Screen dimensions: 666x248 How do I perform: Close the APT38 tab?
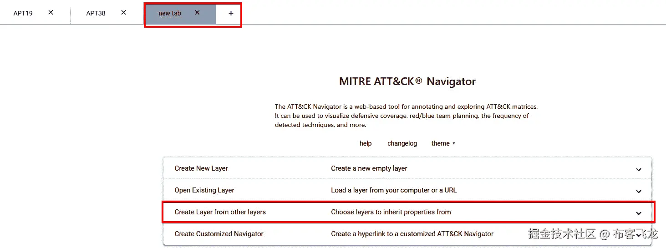[123, 13]
